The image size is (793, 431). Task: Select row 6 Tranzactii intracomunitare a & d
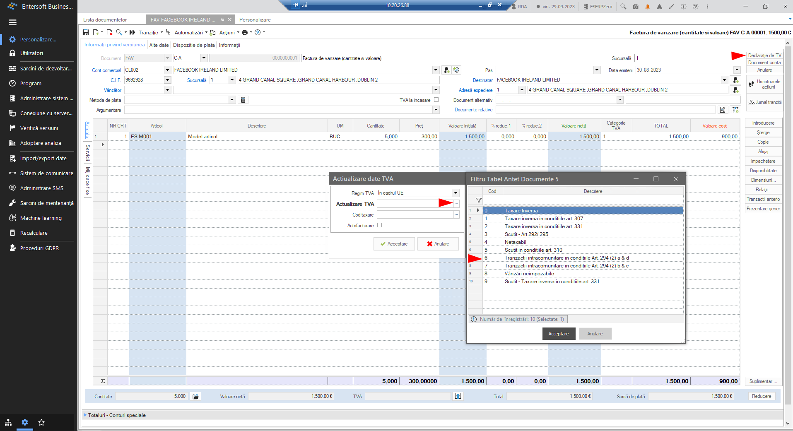point(583,258)
